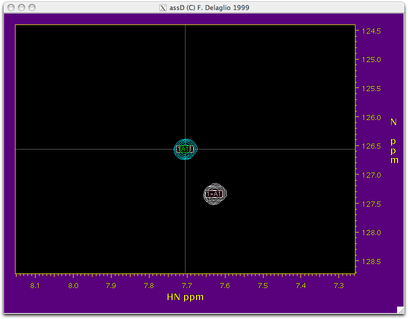
Task: Click the assD window title text
Action: pos(209,7)
